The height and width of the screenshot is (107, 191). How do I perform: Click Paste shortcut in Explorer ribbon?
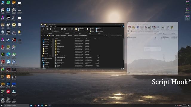56,32
